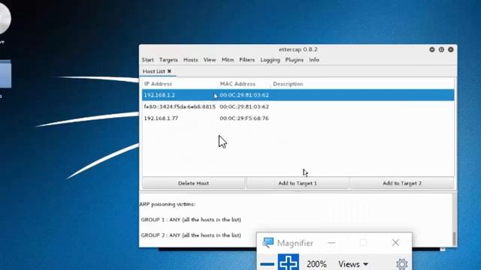481x270 pixels.
Task: Click the Description column header
Action: 288,83
